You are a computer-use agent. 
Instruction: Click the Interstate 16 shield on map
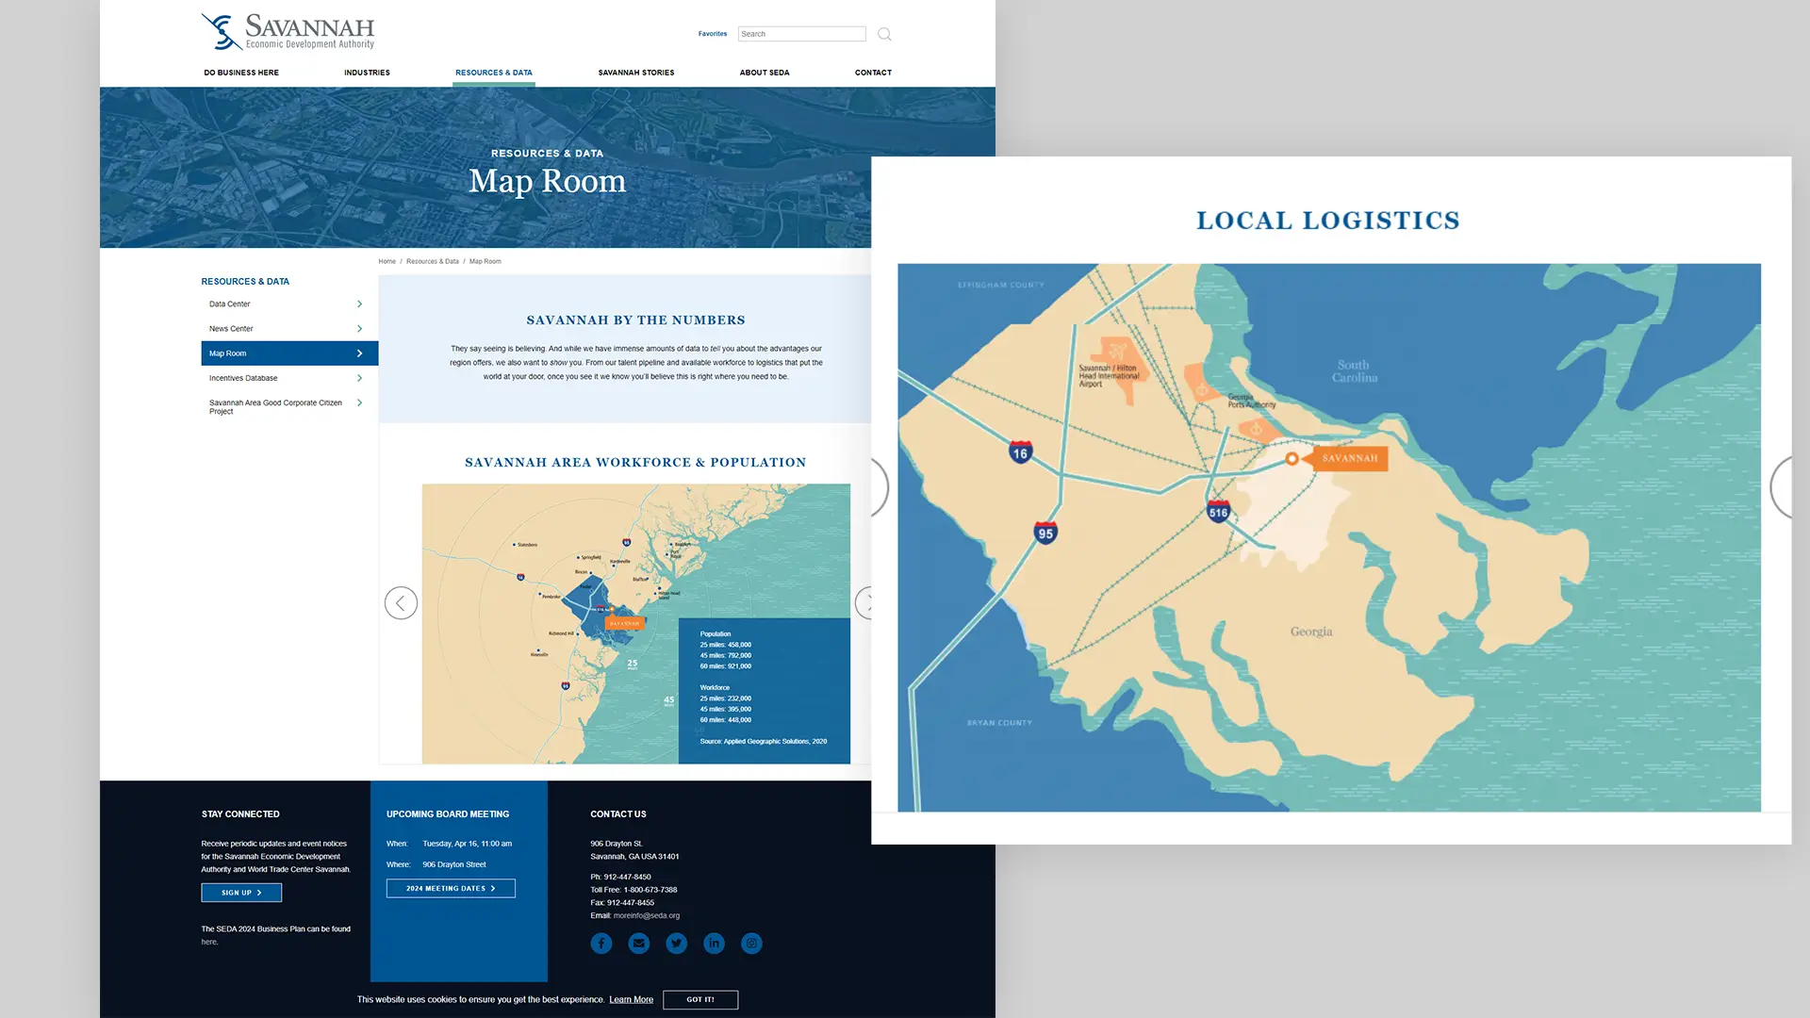tap(1020, 452)
